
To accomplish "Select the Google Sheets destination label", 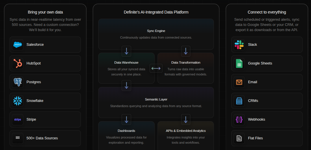I will [260, 63].
